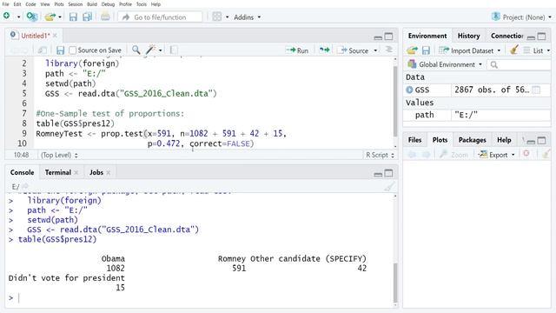Switch to the Environment tab
Screen dimensions: 556x313
click(427, 36)
